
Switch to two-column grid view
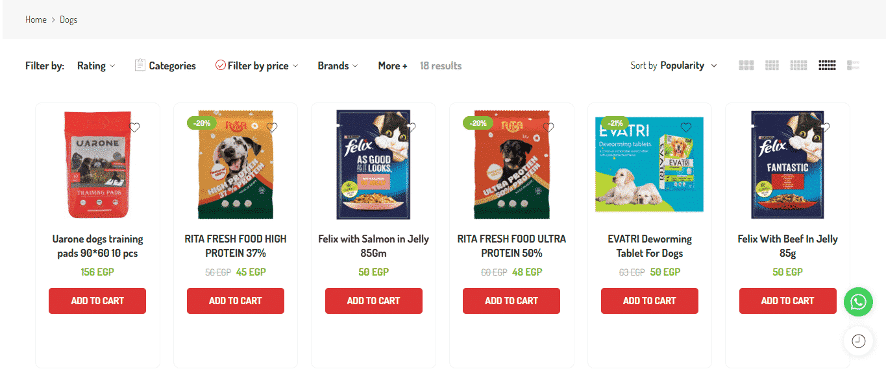point(746,65)
